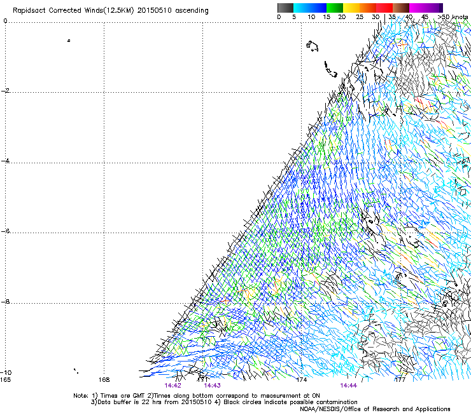Click the red 30-35 knots legend segment
The width and height of the screenshot is (471, 413).
(x=384, y=8)
